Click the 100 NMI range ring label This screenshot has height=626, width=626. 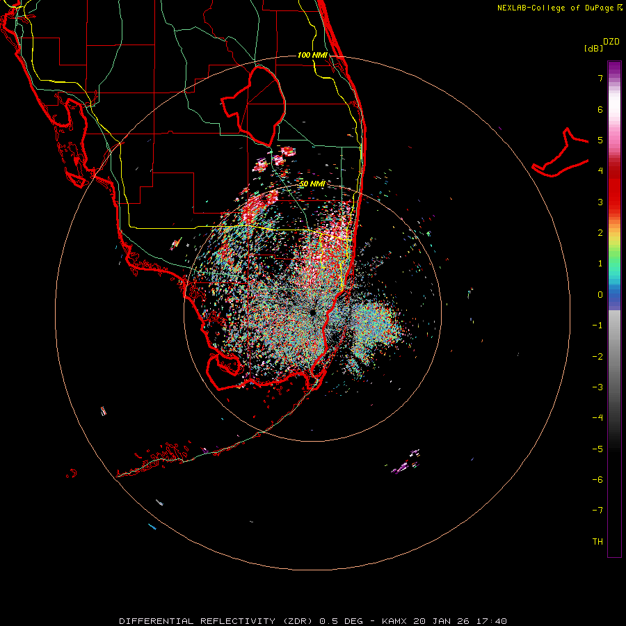coord(312,55)
